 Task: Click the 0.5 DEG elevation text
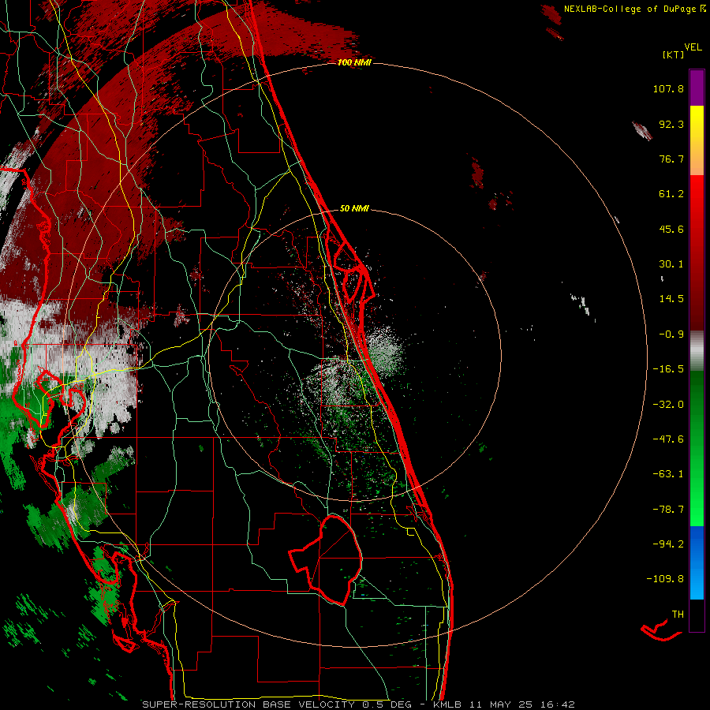pyautogui.click(x=387, y=704)
